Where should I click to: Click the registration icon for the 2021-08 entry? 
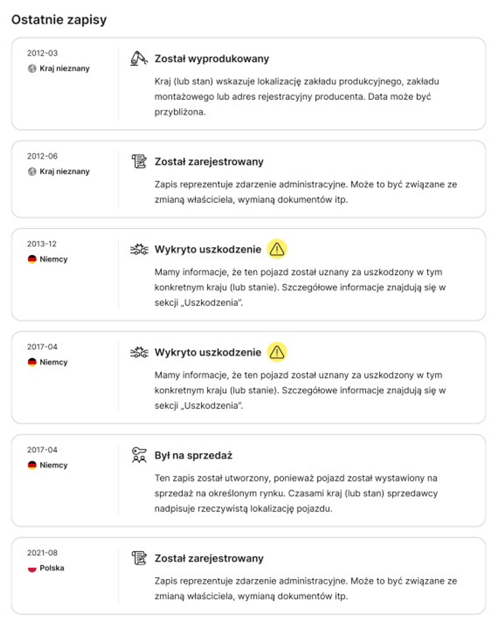click(139, 558)
